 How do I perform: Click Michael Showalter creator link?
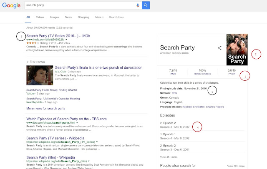(194, 107)
